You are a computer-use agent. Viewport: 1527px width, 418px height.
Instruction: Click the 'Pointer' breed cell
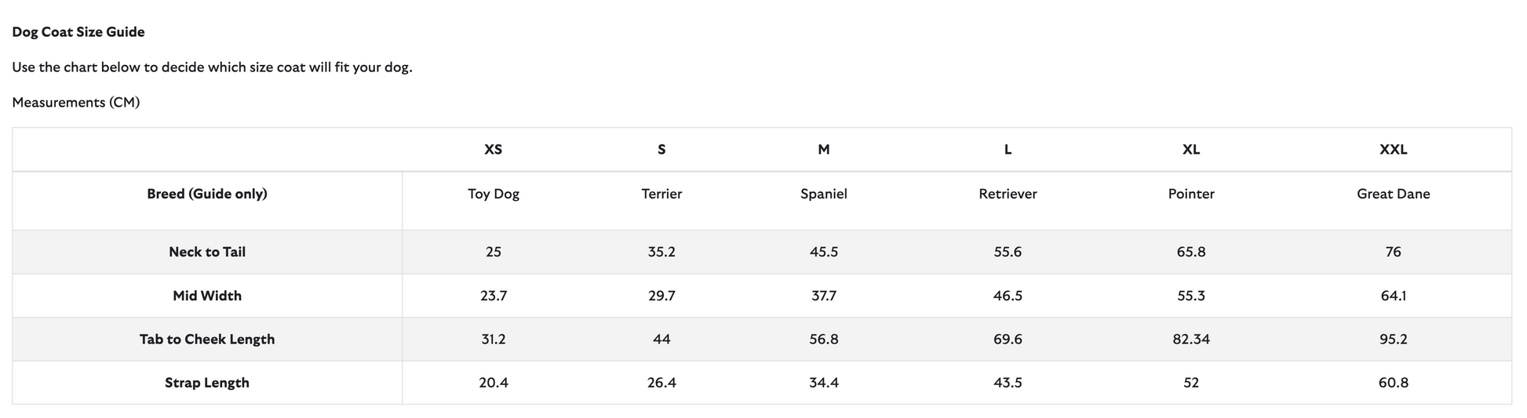[1190, 194]
